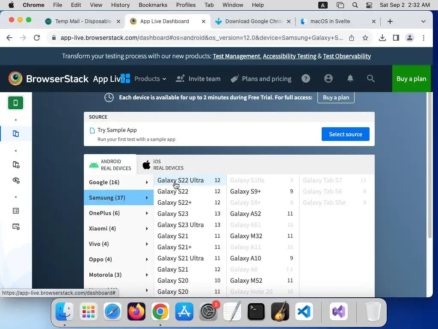Open Chrome three-dot menu
The image size is (438, 329).
[423, 38]
